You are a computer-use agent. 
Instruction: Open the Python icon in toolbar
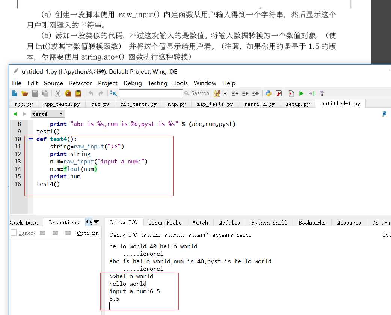pos(269,93)
